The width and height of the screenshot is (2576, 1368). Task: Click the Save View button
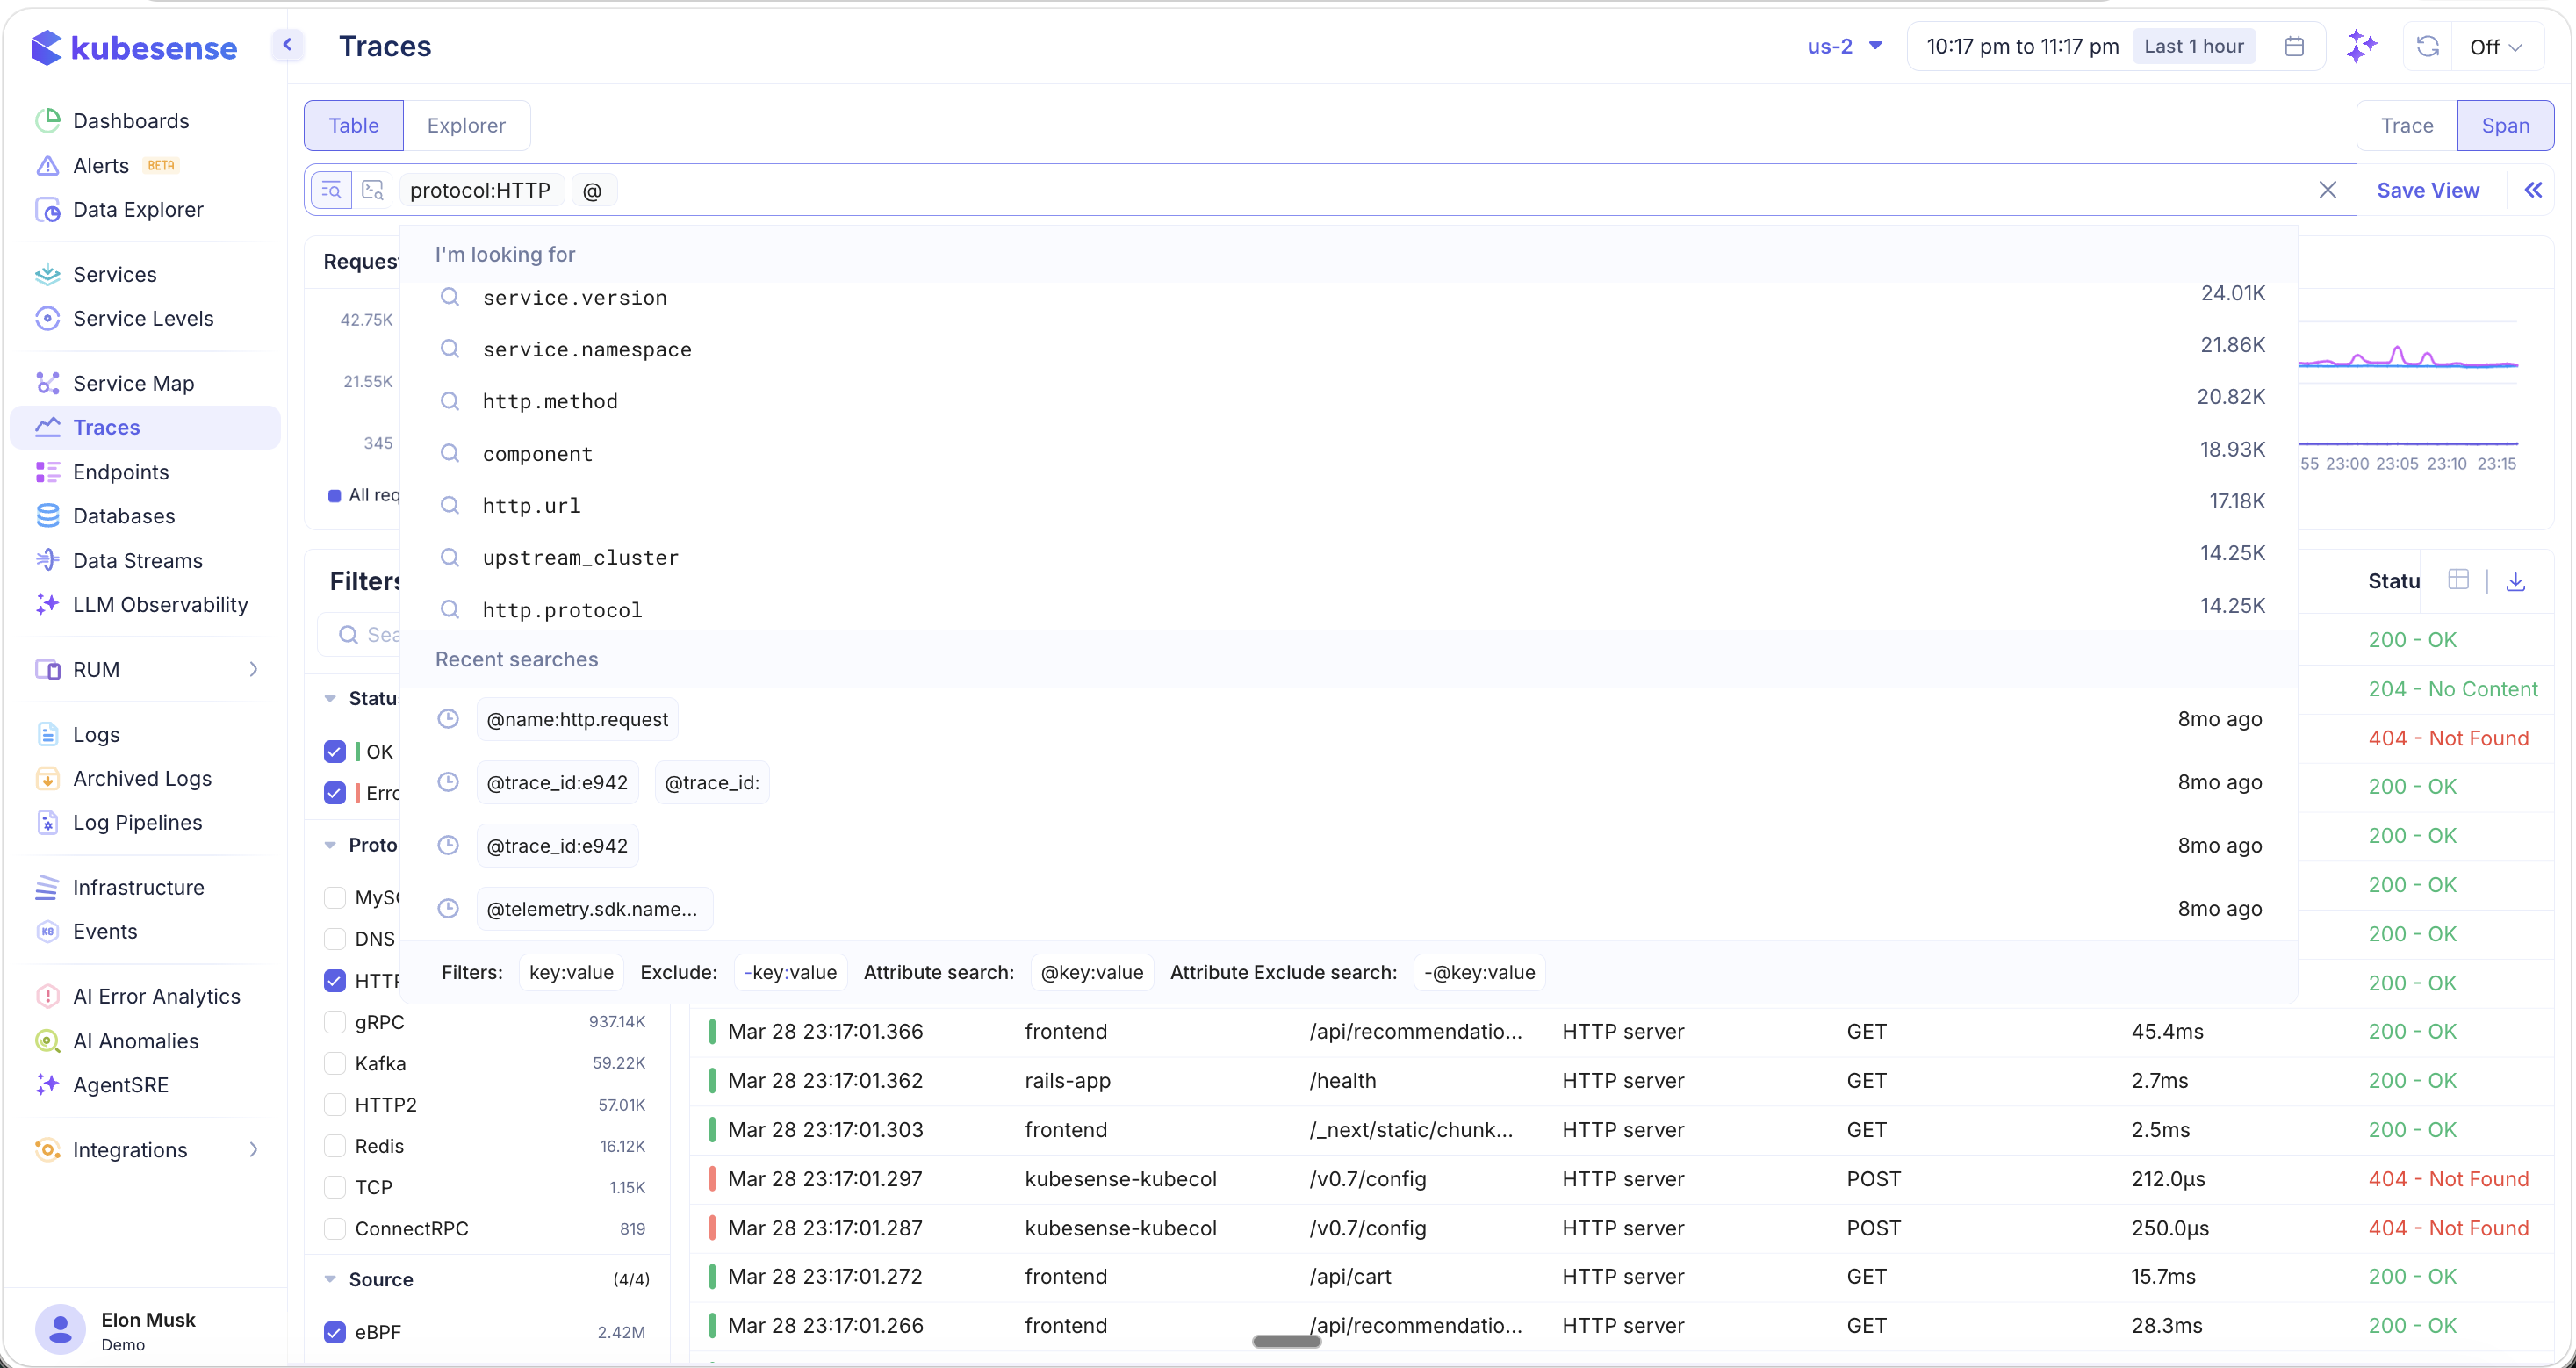tap(2428, 189)
